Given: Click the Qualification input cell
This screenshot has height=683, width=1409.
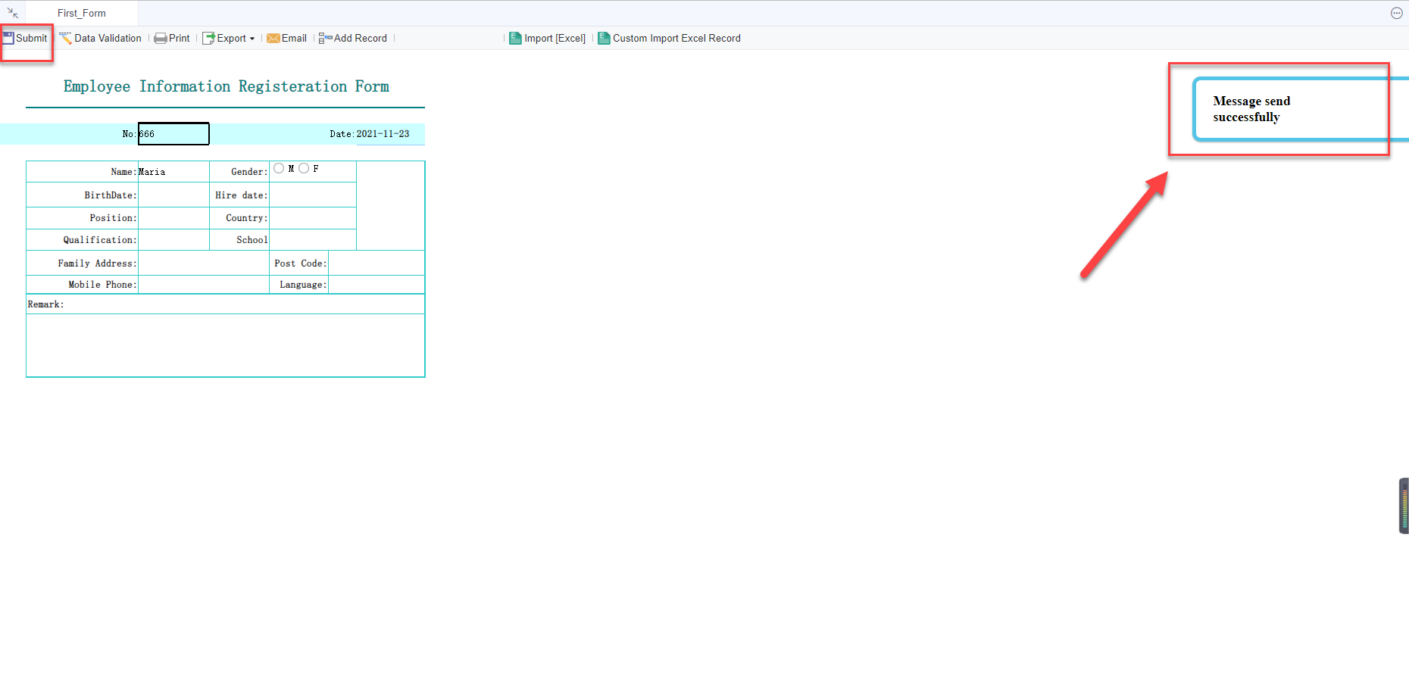Looking at the screenshot, I should [x=173, y=240].
